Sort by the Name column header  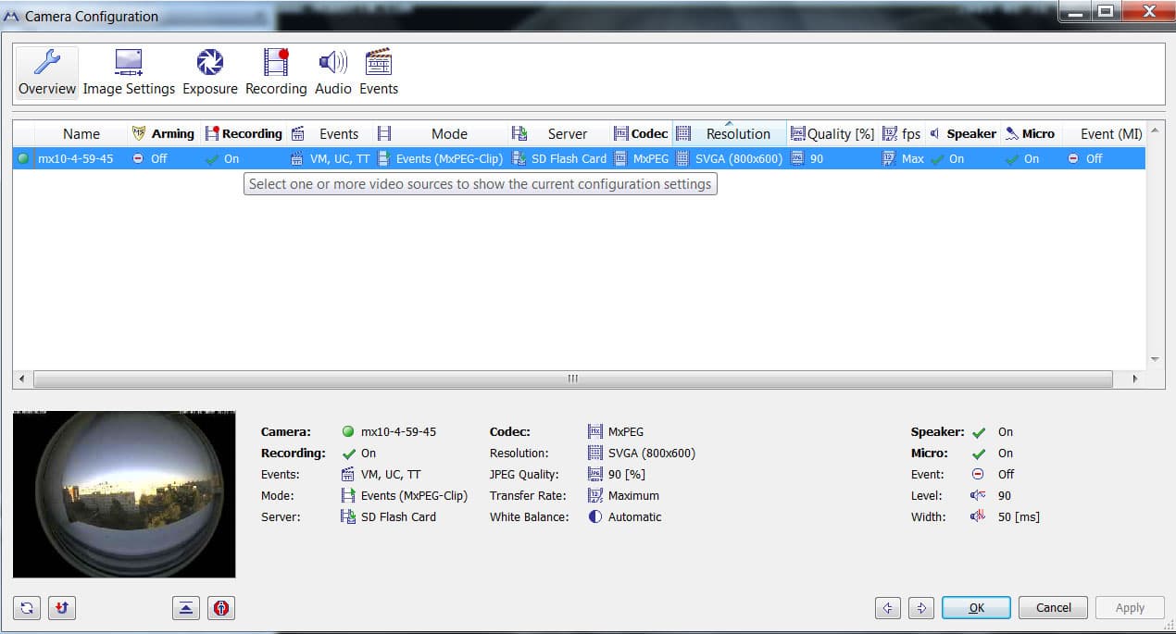pos(81,133)
